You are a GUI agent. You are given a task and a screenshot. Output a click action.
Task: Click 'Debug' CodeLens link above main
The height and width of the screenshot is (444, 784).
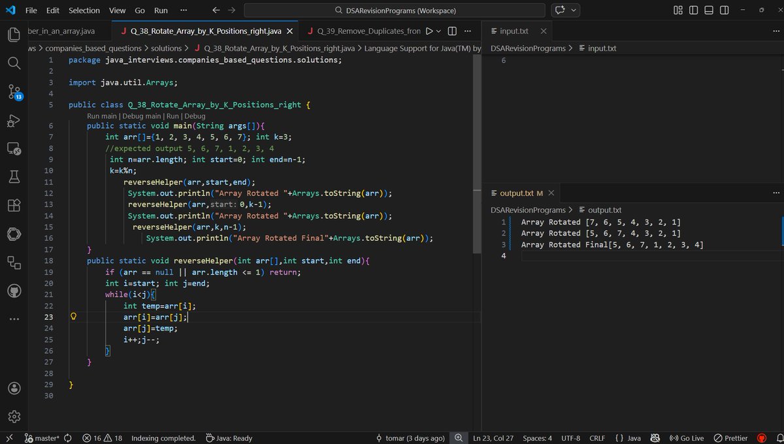click(195, 116)
